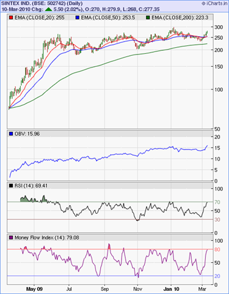
Task: Click the EMA (CLOSE,200): 223.3 label
Action: point(180,18)
